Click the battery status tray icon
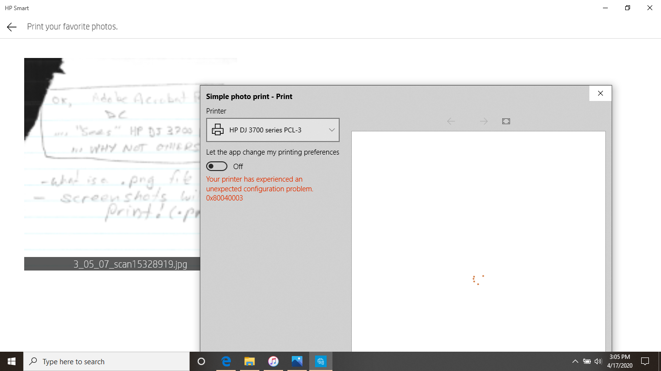Screen dimensions: 661x371 [x=587, y=361]
